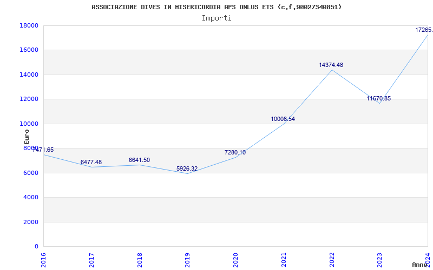Click the x-axis year 2023
The image size is (433, 270).
[x=380, y=260]
